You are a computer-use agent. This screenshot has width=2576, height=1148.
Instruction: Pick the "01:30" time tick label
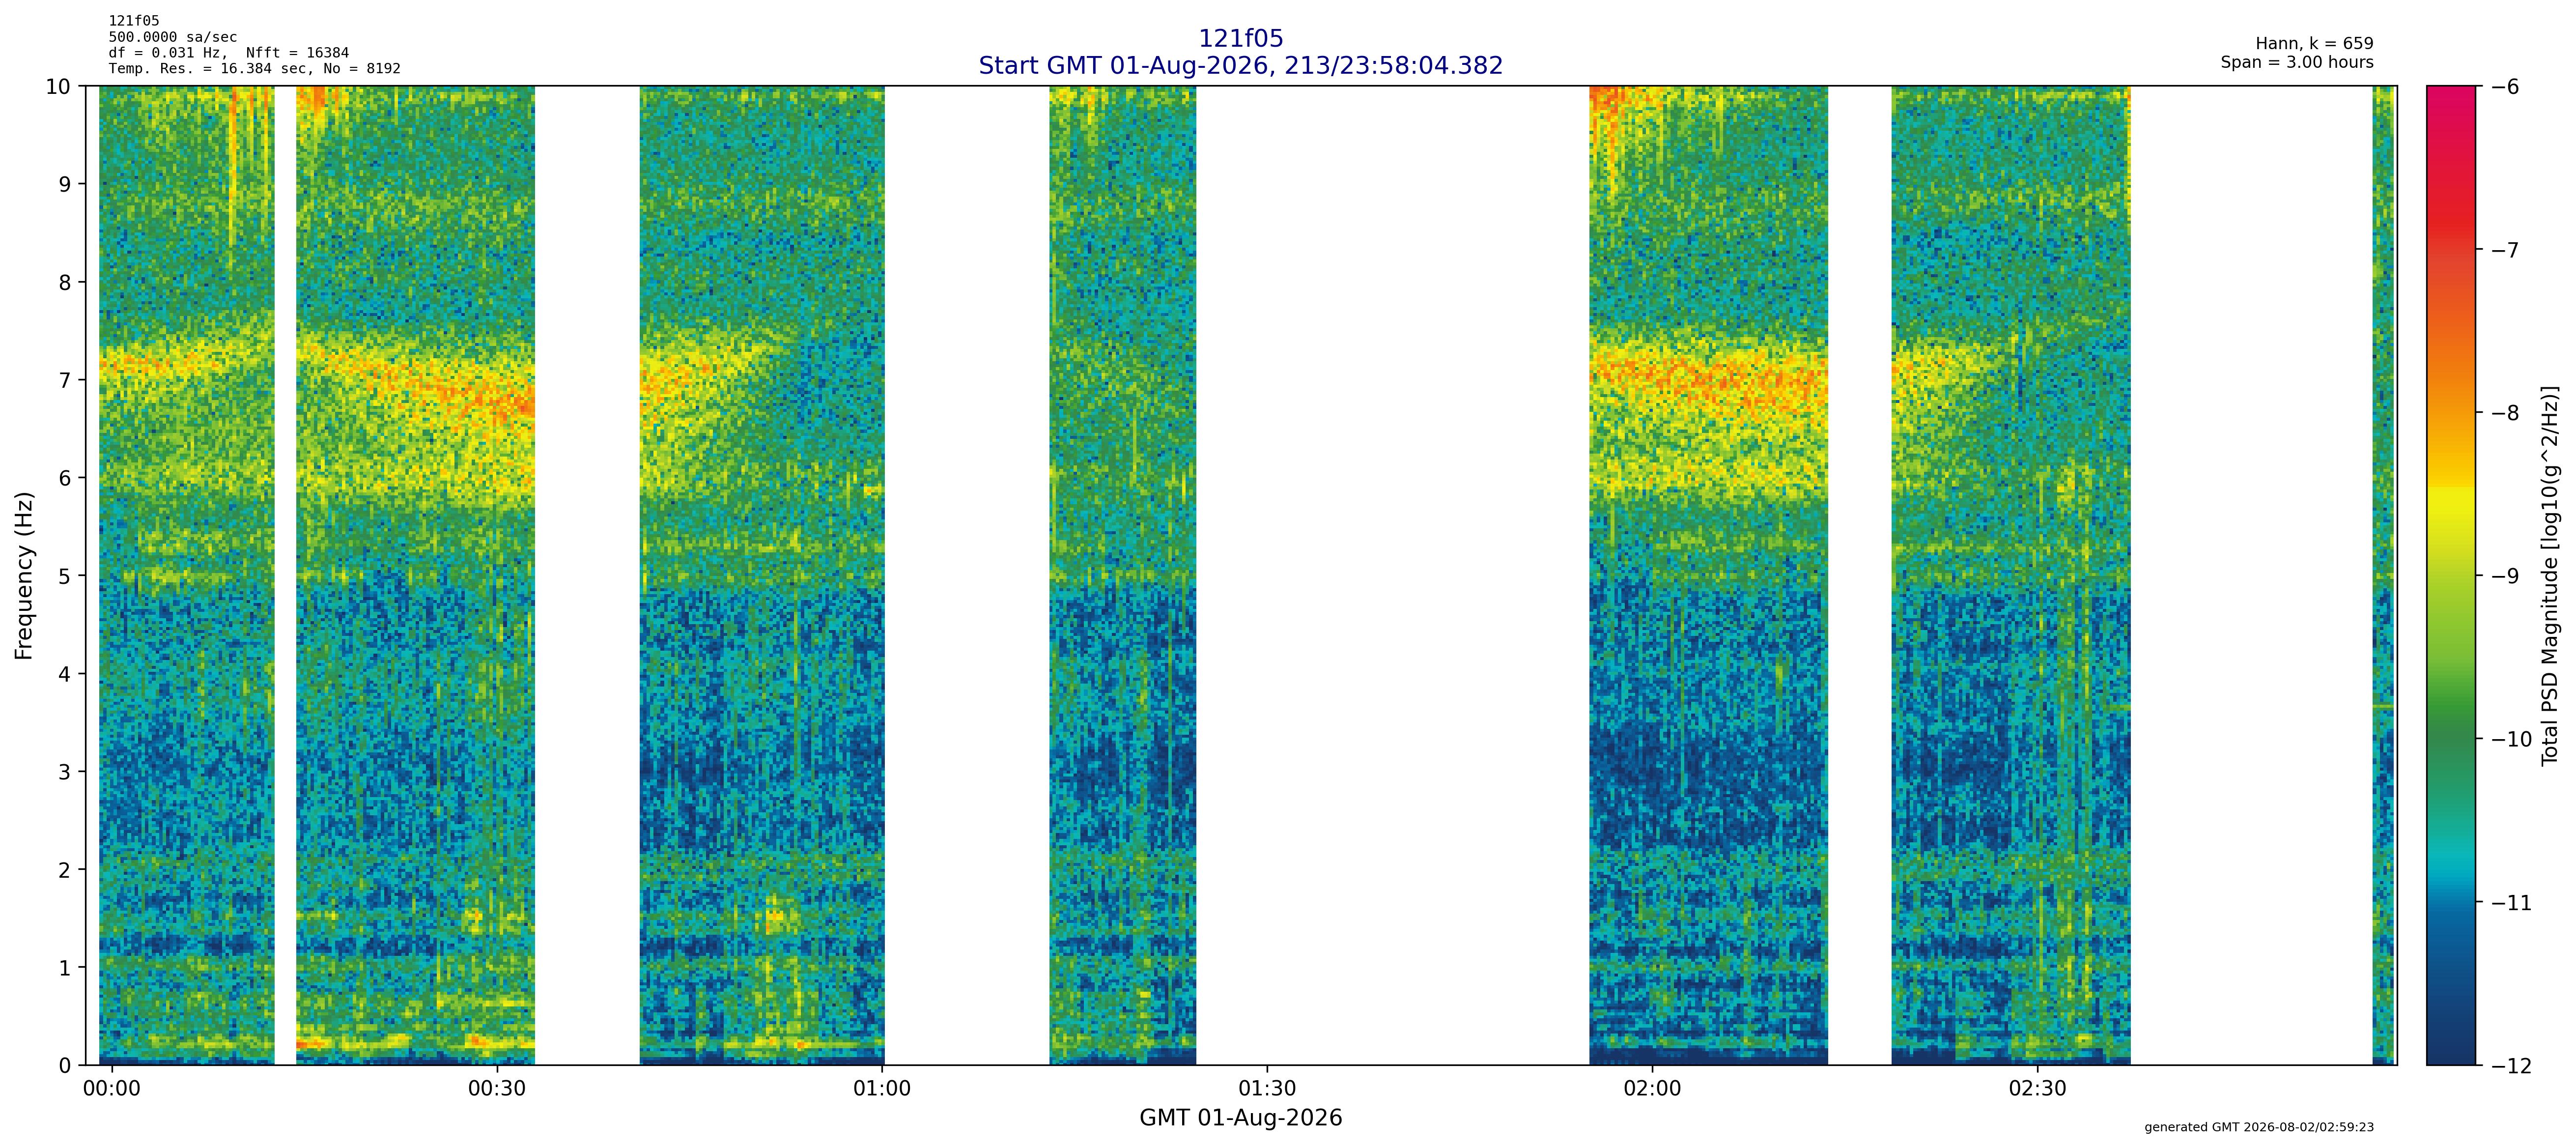[x=1267, y=1088]
